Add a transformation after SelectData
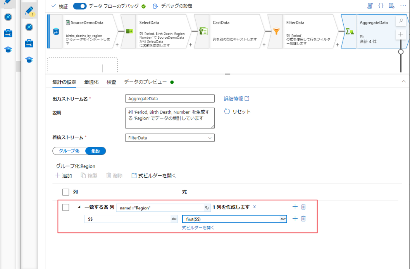410x269 pixels. click(x=190, y=45)
